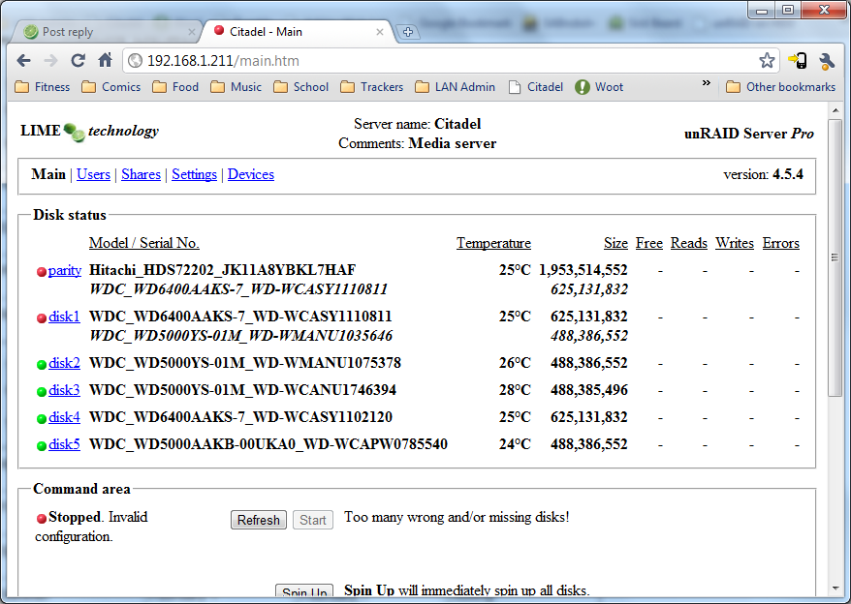The width and height of the screenshot is (851, 604).
Task: Reload the page with refresh icon
Action: point(79,60)
